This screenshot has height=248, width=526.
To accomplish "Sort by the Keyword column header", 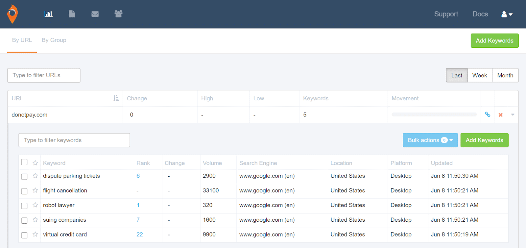I will 54,163.
